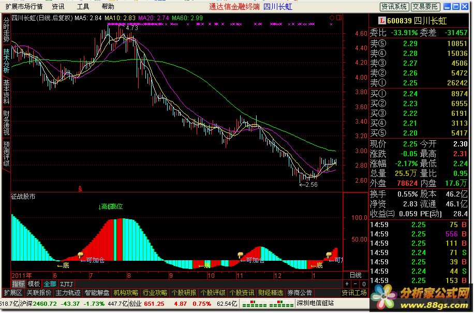The height and width of the screenshot is (313, 474).
Task: Click the 卖⑤ price 2.29 row
Action: tap(419, 43)
